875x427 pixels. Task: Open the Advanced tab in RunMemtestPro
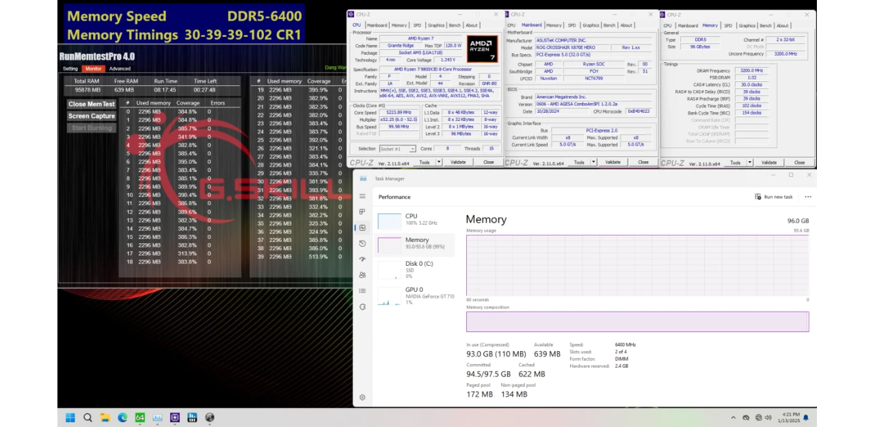click(x=120, y=68)
